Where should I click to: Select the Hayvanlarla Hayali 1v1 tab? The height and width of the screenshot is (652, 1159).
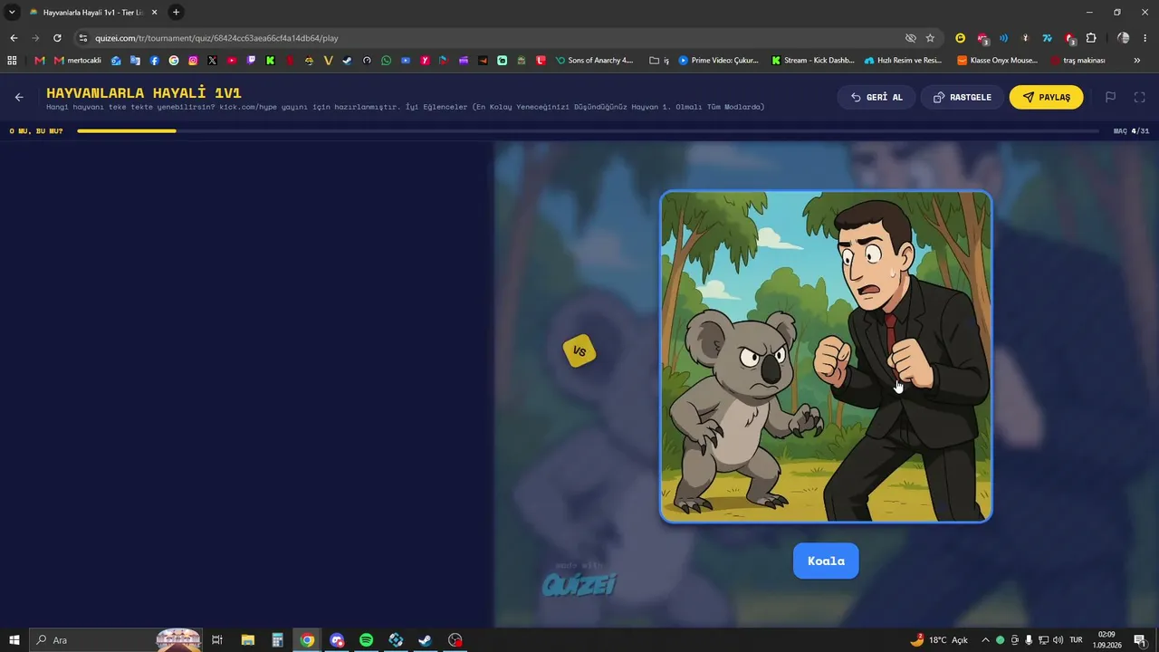point(93,12)
